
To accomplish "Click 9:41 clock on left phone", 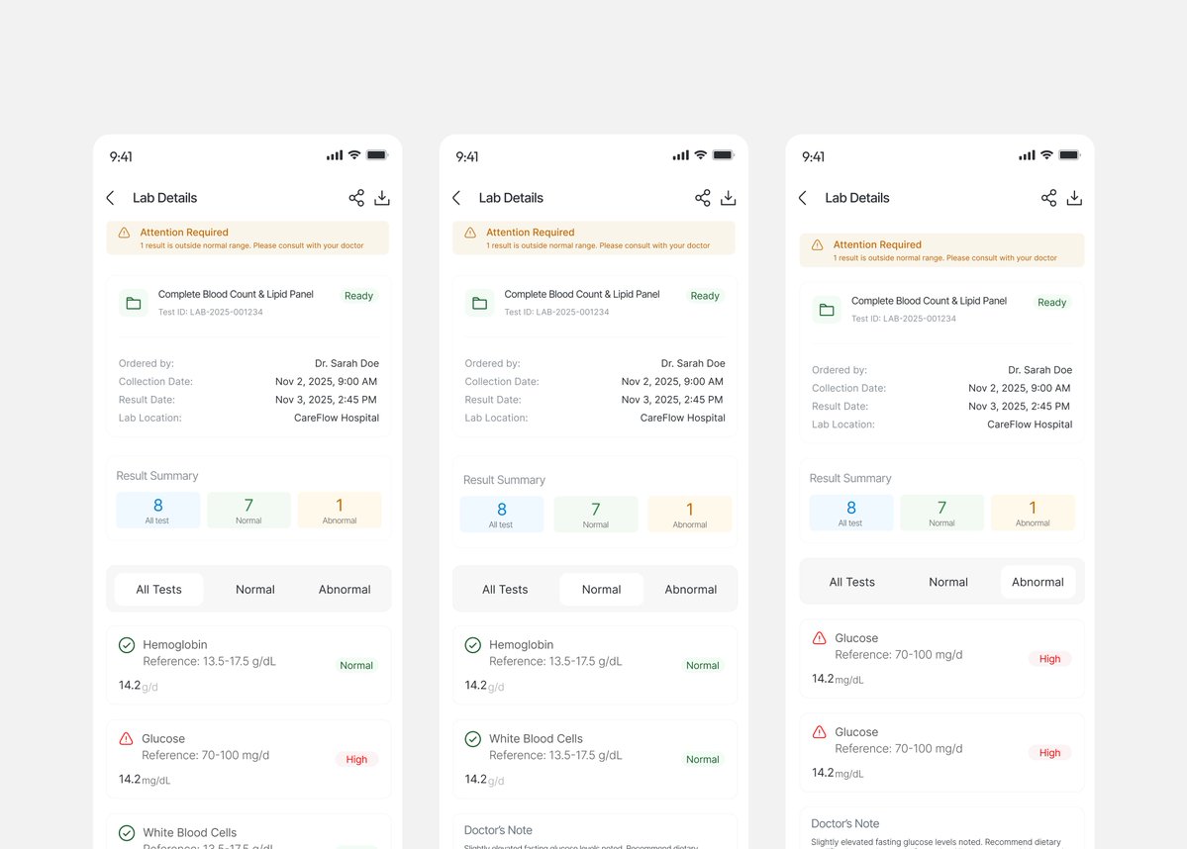I will [x=121, y=156].
